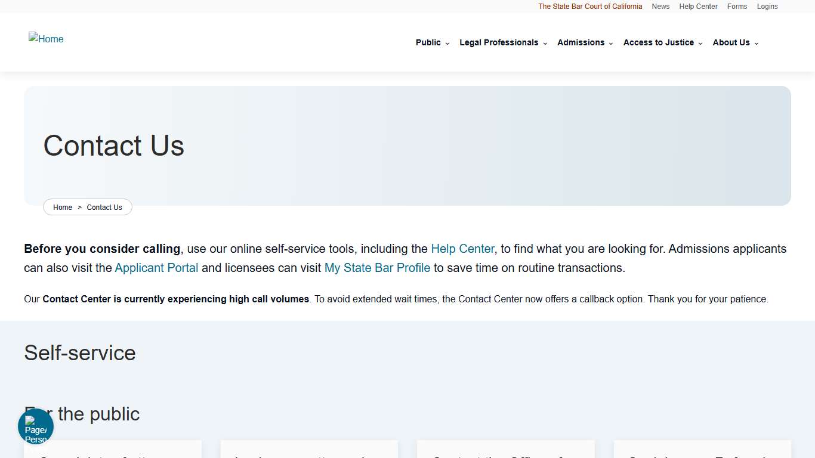This screenshot has height=458, width=815.
Task: Open the Public navigation menu
Action: (428, 42)
